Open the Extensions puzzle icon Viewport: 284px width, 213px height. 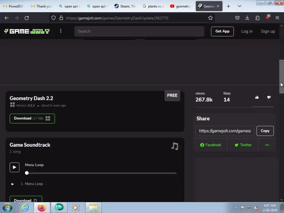(x=257, y=18)
